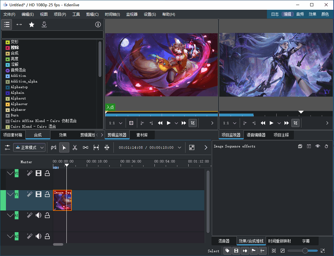The image size is (334, 256).
Task: Switch to the 素材库 tab
Action: (142, 135)
